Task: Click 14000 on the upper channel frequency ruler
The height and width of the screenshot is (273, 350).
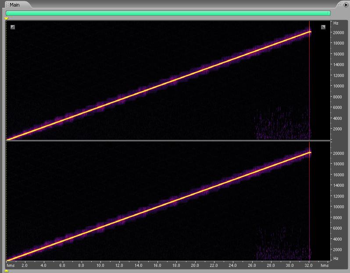Action: click(x=339, y=65)
